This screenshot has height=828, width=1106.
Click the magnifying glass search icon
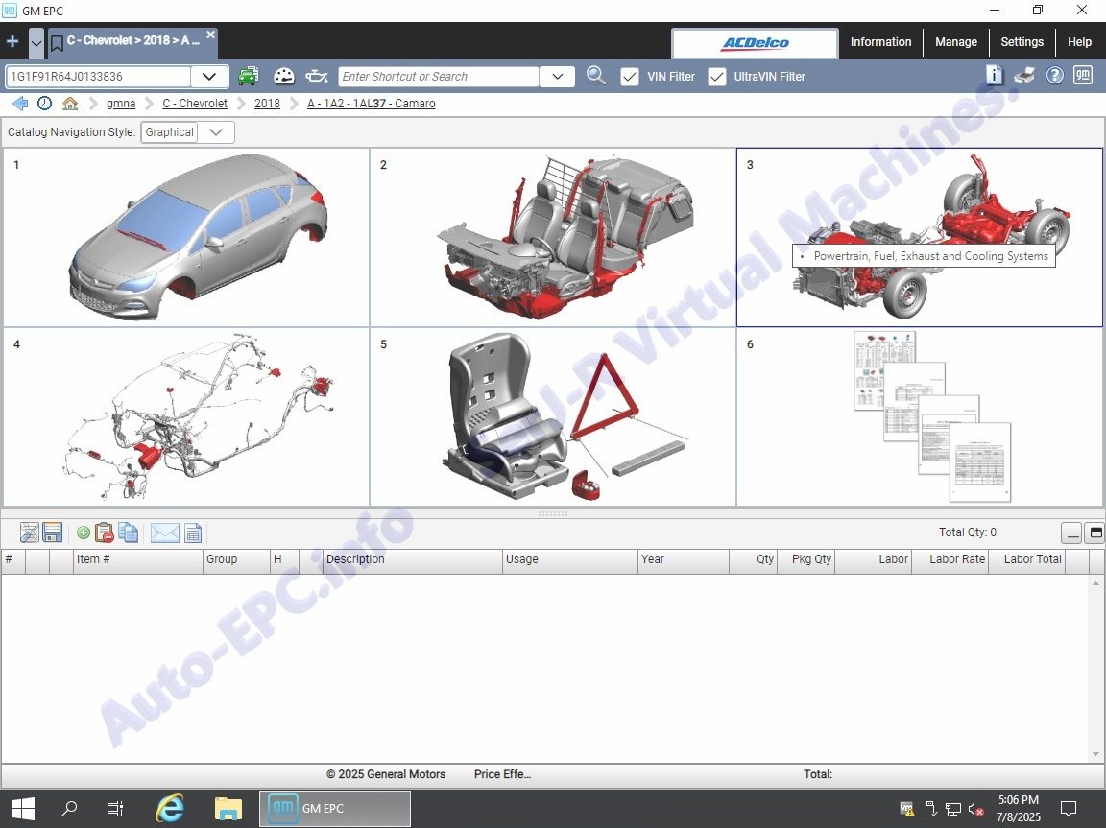point(596,77)
